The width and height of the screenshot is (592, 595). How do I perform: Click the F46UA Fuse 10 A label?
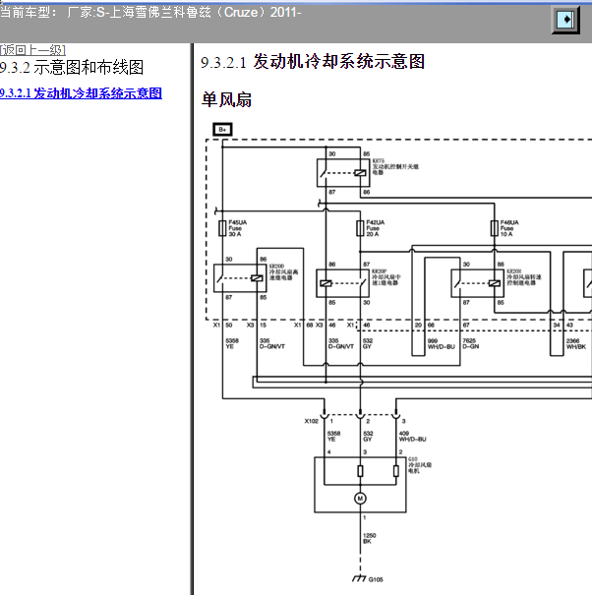tap(509, 228)
